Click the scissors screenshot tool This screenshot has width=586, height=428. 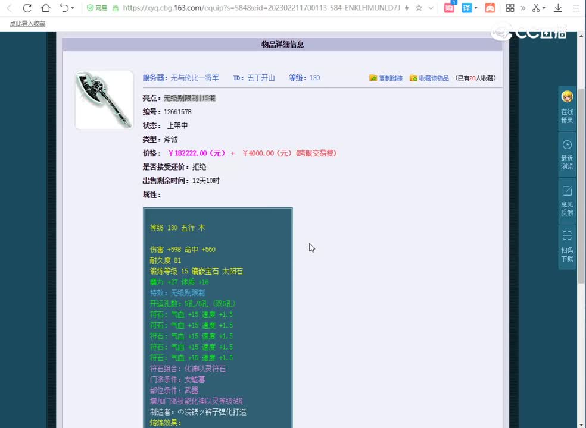[536, 8]
